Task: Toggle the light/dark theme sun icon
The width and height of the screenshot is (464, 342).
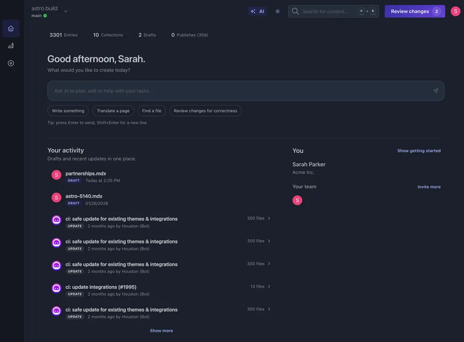Action: [277, 11]
